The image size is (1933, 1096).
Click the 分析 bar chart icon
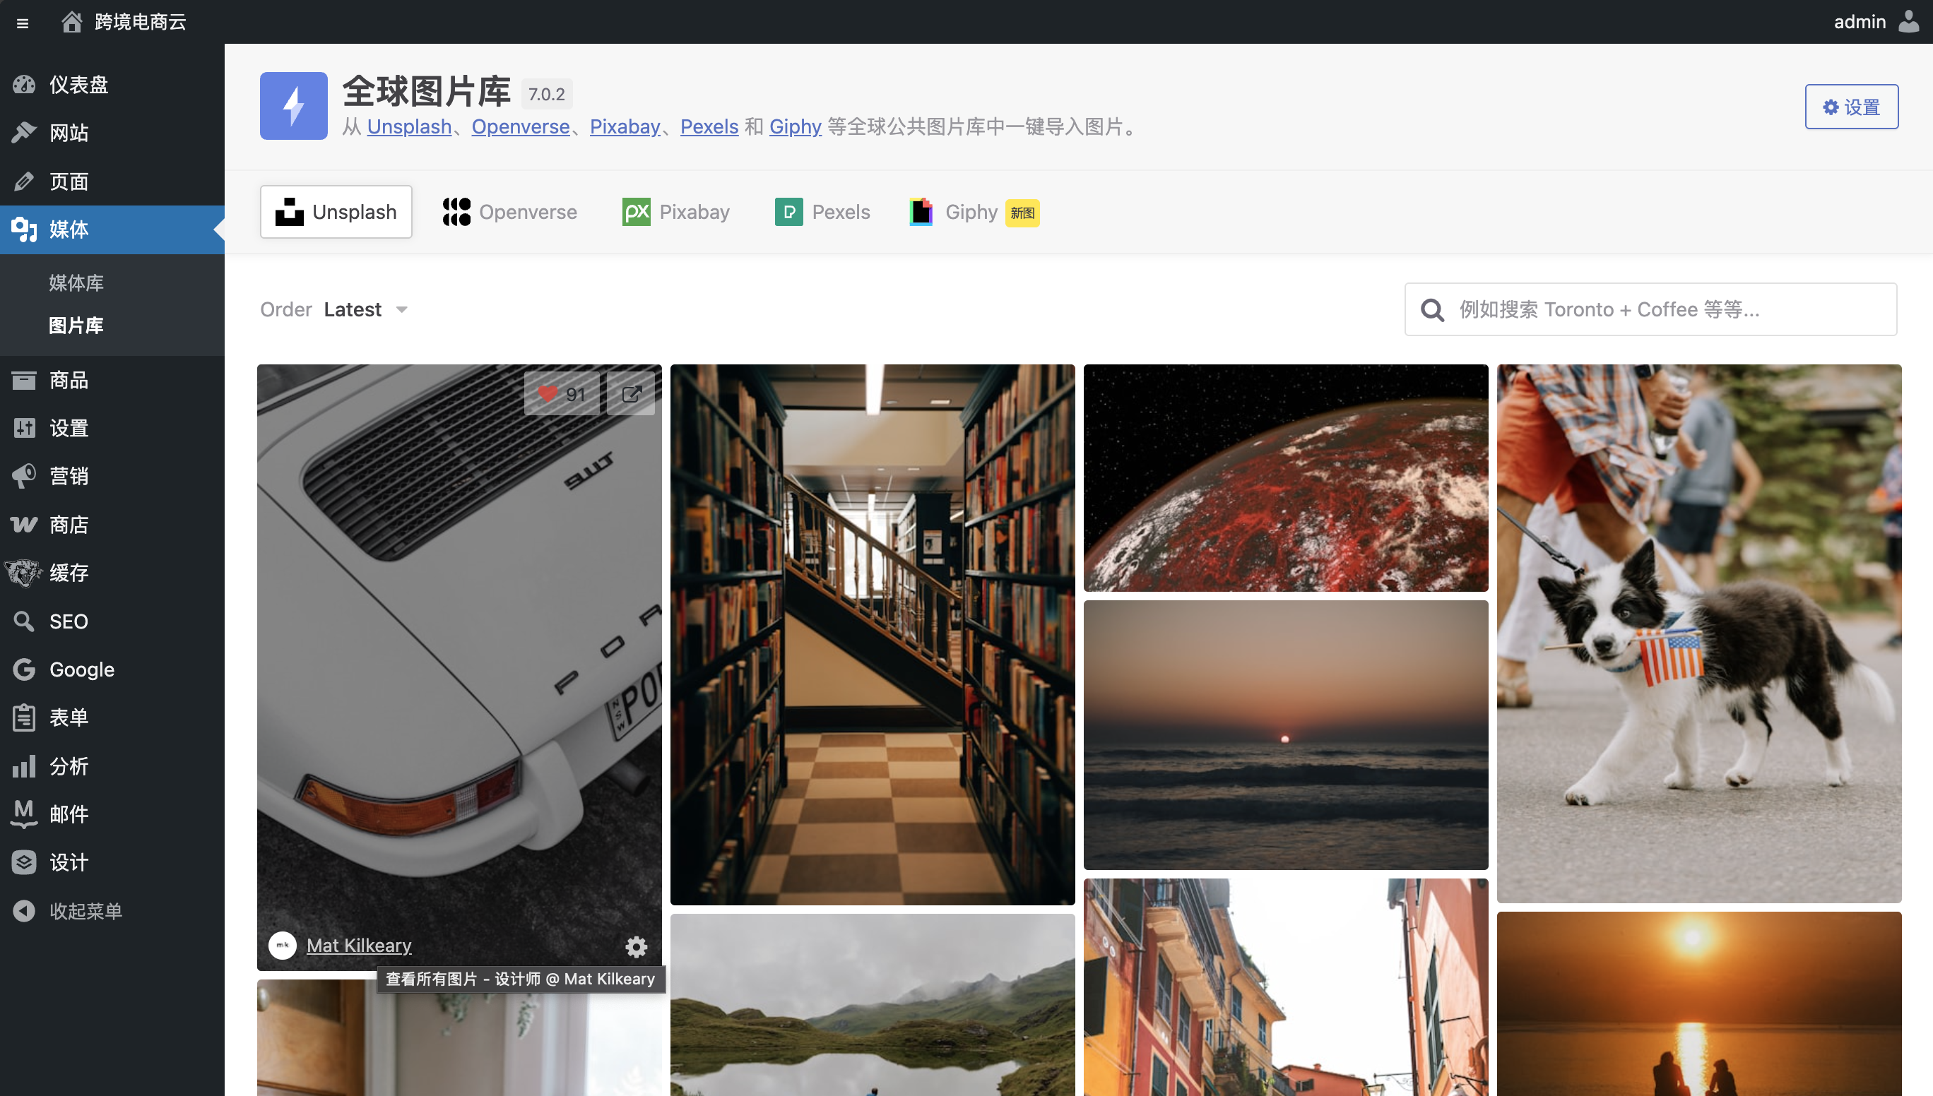pyautogui.click(x=24, y=766)
